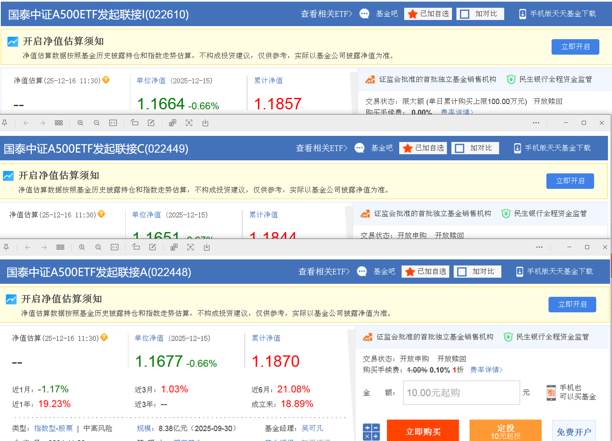Click 立即开启 in the 联接I(022610) notice
Viewport: 612px width, 441px height.
pyautogui.click(x=575, y=47)
